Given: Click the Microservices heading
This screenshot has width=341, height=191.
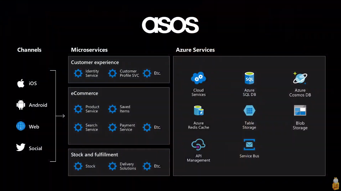Looking at the screenshot, I should [x=89, y=50].
